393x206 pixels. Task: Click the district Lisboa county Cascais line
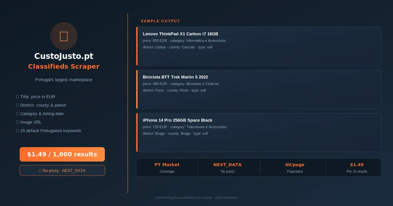[x=178, y=47]
